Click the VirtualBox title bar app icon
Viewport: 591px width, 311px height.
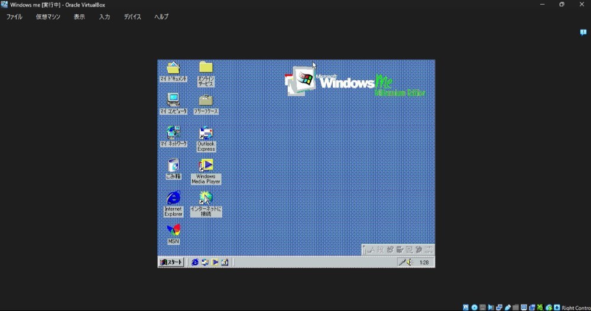coord(4,5)
